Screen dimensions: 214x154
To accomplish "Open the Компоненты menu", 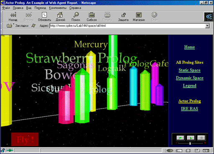I will tap(58, 8).
